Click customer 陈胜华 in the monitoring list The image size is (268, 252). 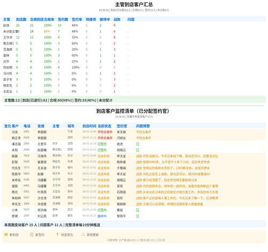[16, 174]
